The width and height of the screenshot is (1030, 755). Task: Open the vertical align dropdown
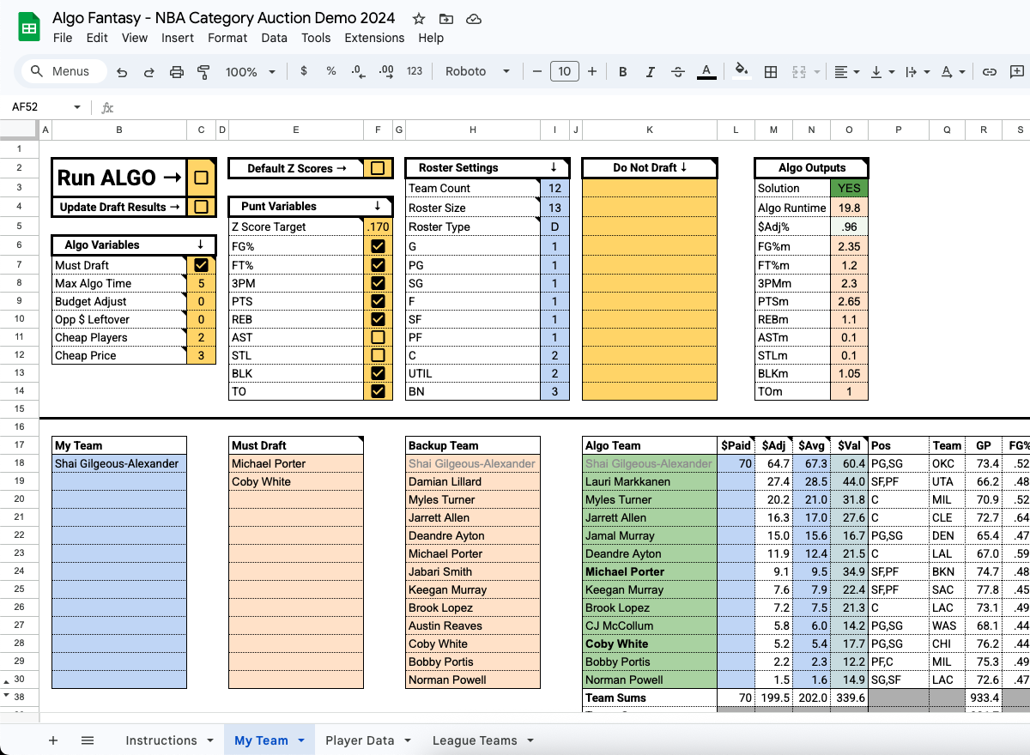[x=882, y=72]
